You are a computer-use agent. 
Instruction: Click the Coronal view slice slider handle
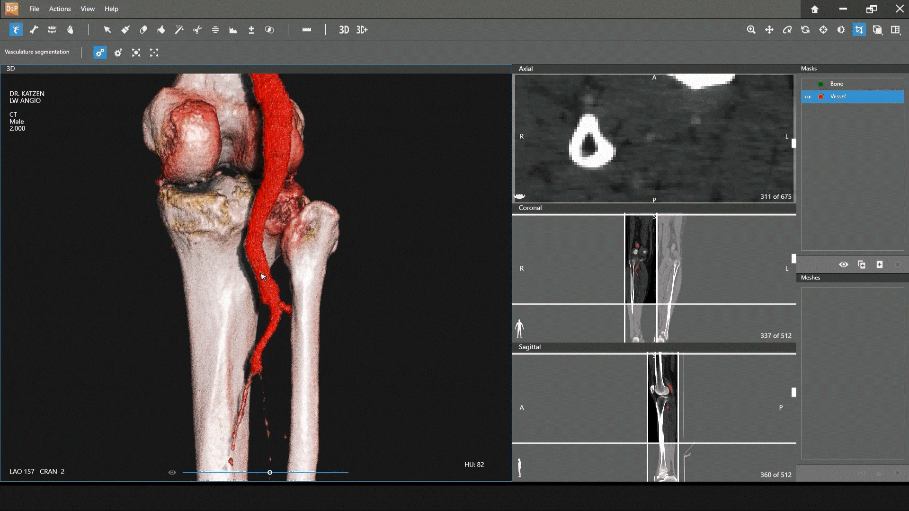tap(794, 259)
